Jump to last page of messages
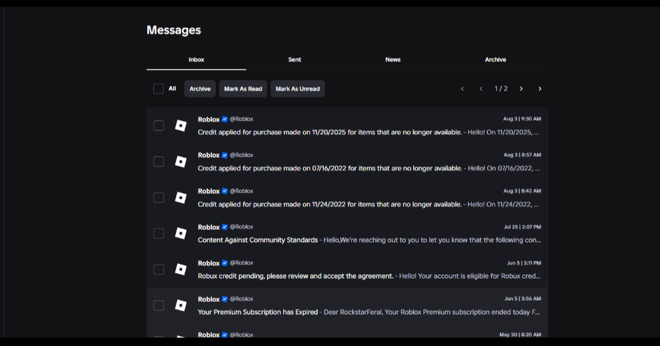The image size is (660, 346). tap(540, 88)
